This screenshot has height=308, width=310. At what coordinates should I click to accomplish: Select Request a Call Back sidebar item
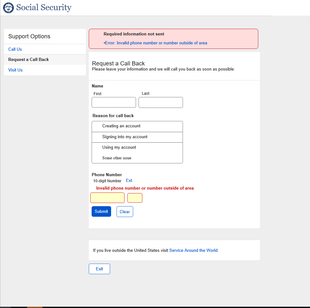(x=28, y=60)
